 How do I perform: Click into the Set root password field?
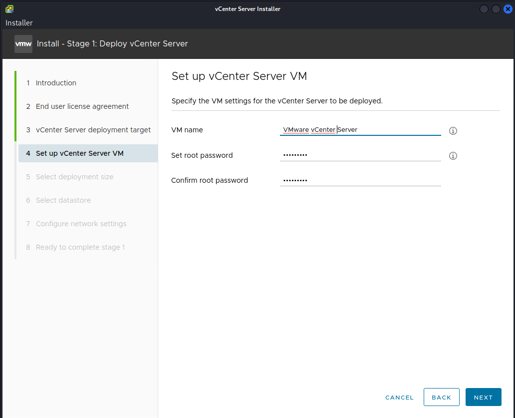coord(360,155)
